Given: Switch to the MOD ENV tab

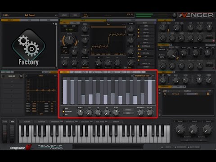Looking at the screenshot, I should 112,72.
